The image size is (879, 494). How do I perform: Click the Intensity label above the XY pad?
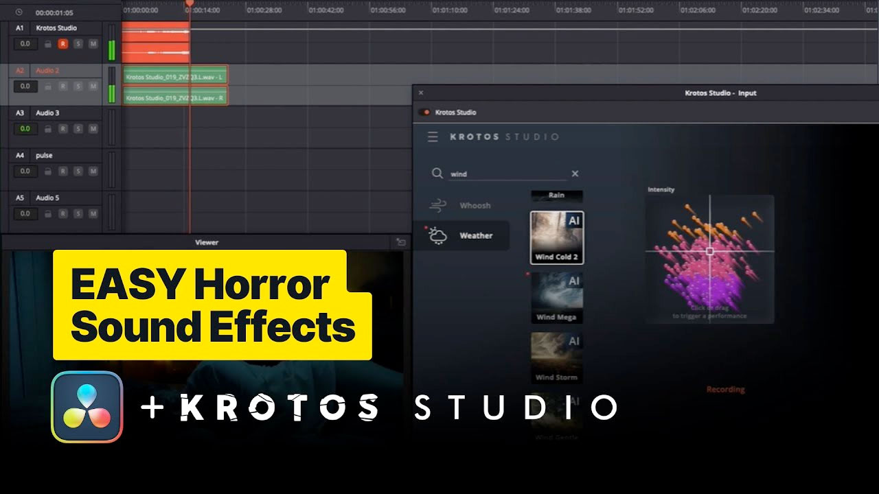(661, 189)
